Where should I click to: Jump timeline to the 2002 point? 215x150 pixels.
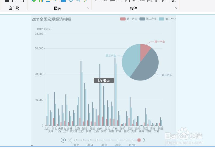tap(76, 140)
